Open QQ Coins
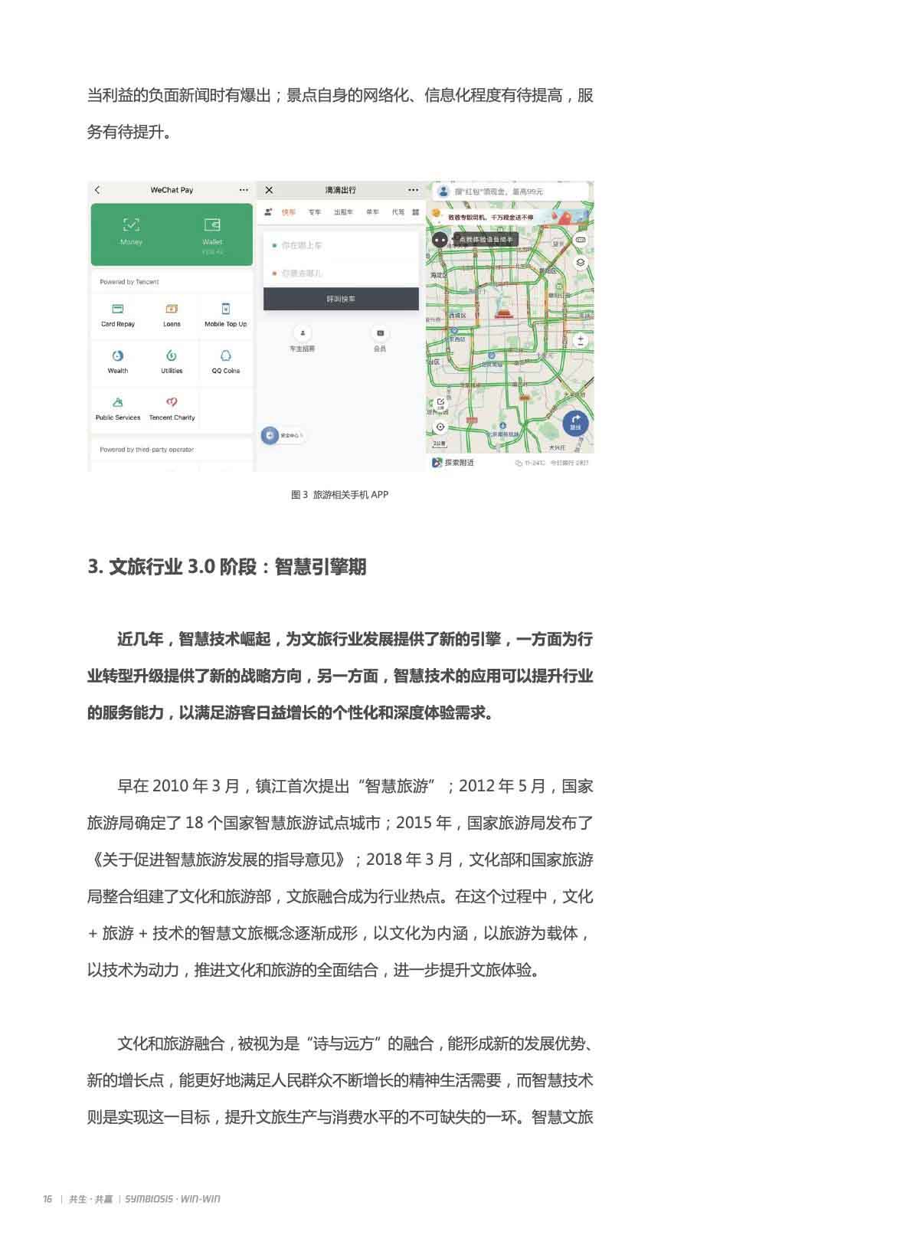913x1238 pixels. [x=226, y=356]
